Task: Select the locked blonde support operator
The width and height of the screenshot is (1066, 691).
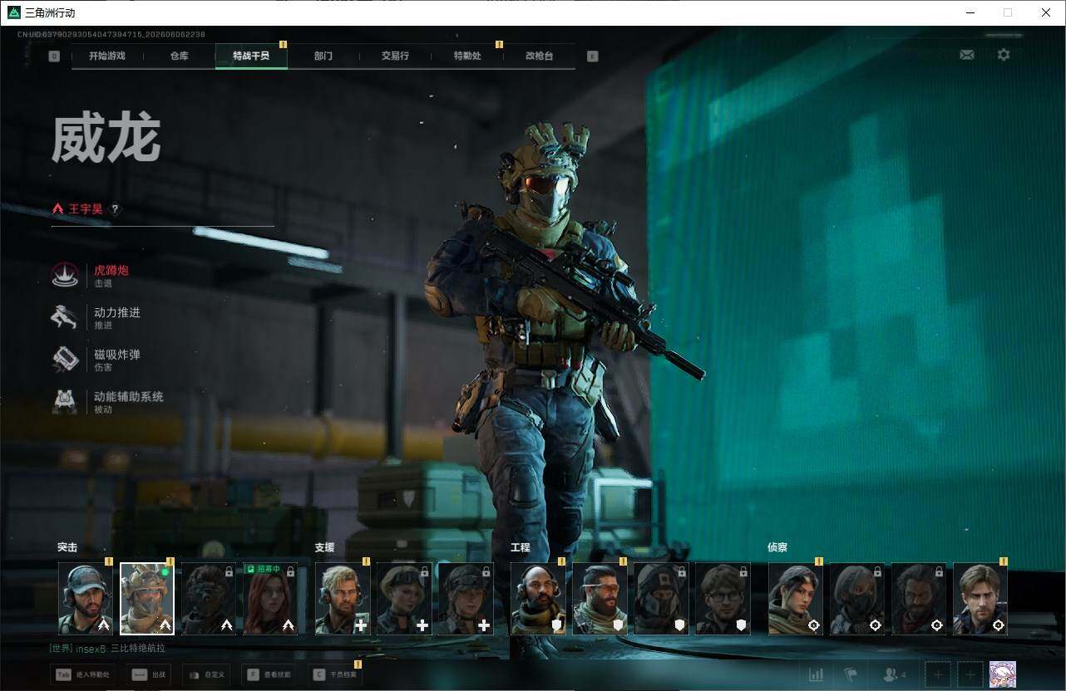Action: [x=404, y=599]
